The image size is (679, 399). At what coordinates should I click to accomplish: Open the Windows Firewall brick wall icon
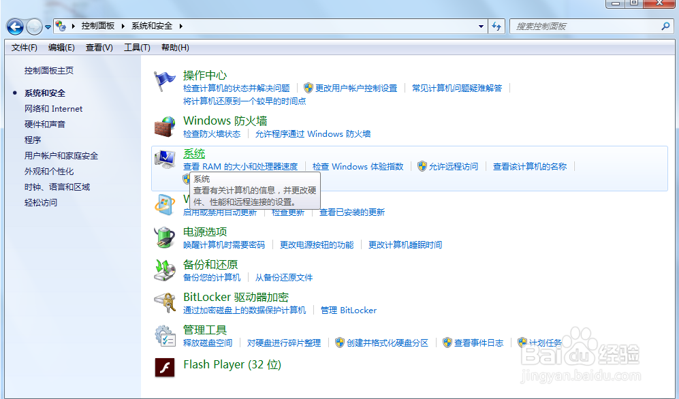165,127
